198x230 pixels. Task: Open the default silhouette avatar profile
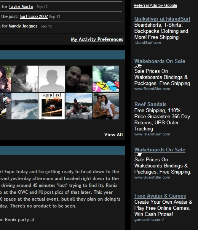point(52,79)
